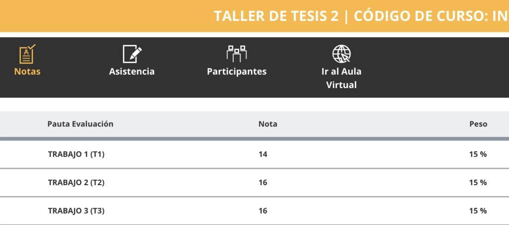Open the Notas tab label
The image size is (509, 225).
[x=27, y=71]
